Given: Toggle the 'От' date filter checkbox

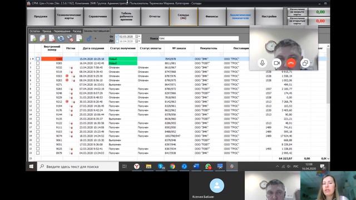Looking at the screenshot, I should click(117, 37).
